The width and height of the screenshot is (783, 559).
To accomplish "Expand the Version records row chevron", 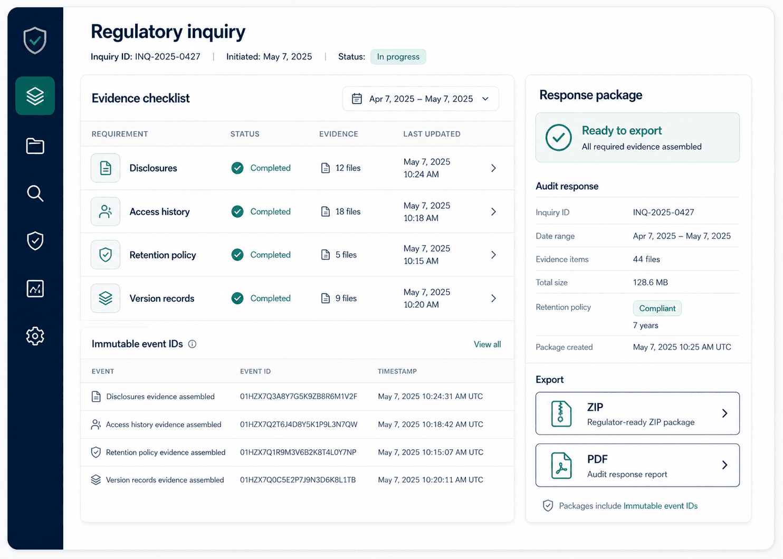I will click(x=493, y=298).
